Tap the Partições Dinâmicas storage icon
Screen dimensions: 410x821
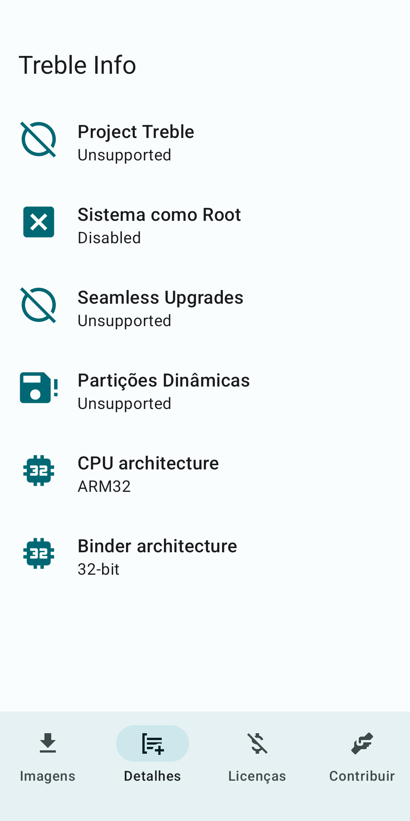[x=39, y=388]
